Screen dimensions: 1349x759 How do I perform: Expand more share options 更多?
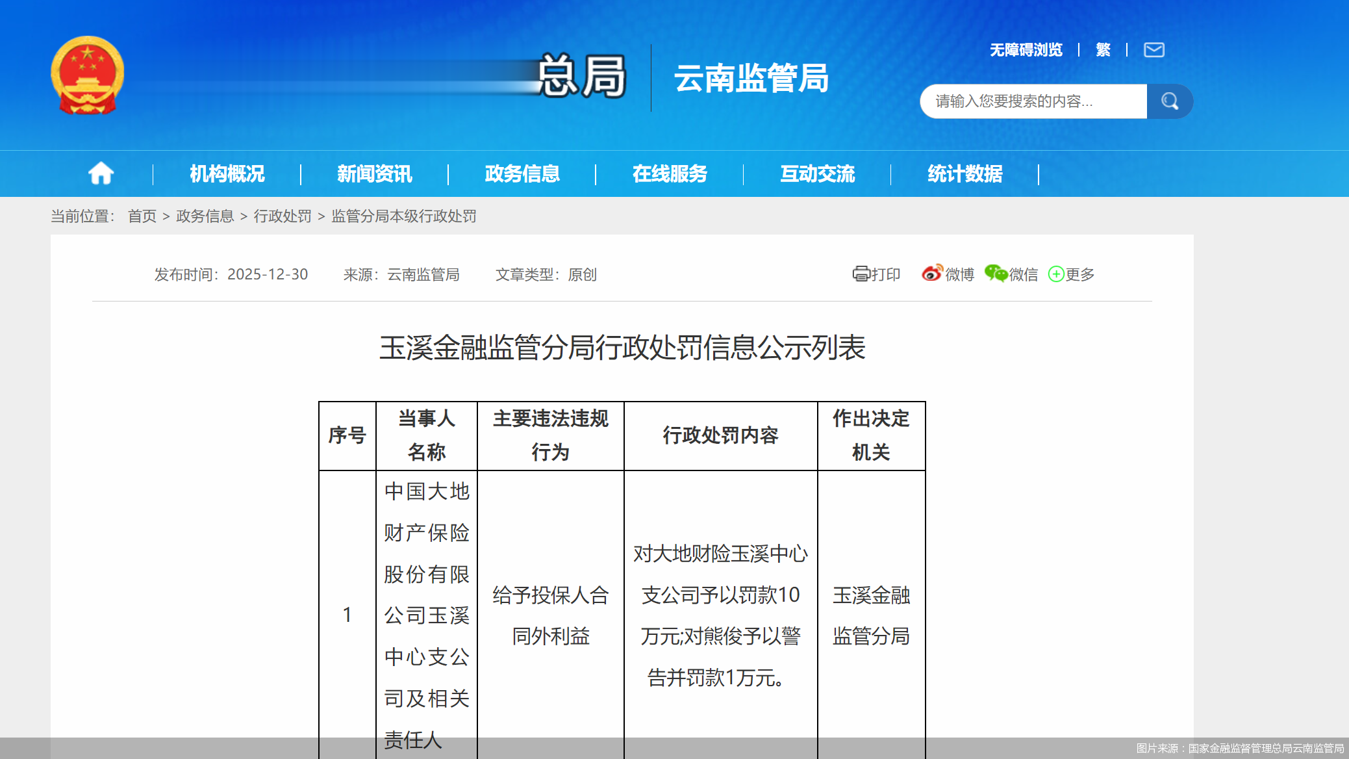[1072, 274]
